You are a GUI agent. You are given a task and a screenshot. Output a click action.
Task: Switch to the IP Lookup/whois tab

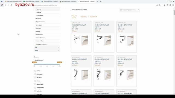tap(68, 2)
